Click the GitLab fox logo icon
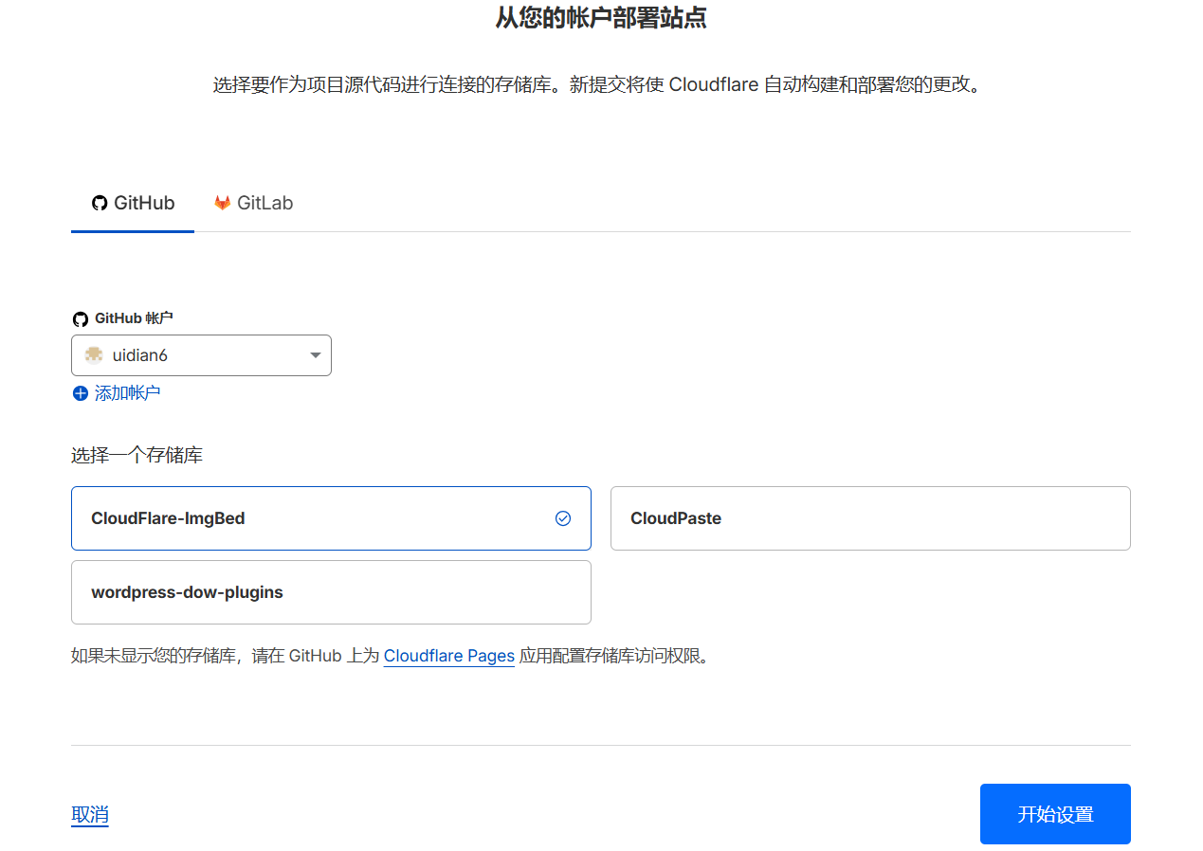 point(222,203)
